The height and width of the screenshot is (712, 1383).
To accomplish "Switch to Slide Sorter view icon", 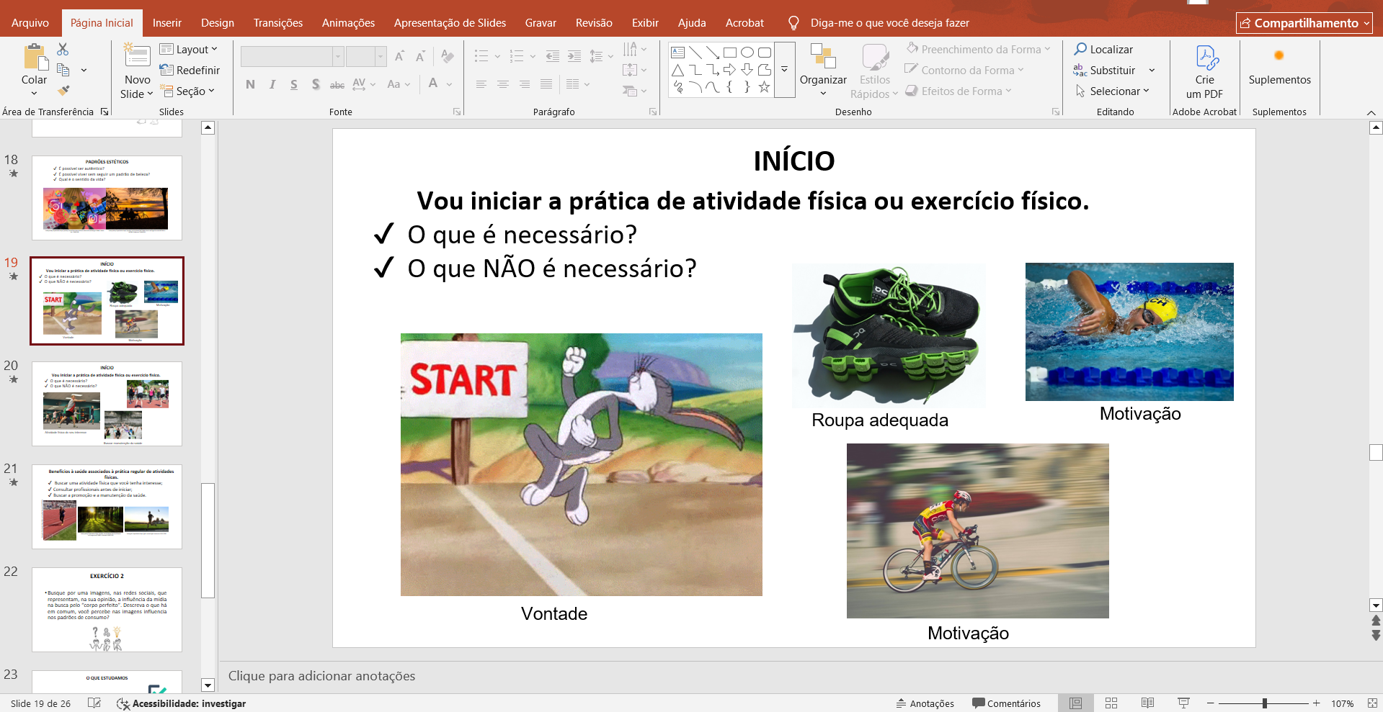I will coord(1111,703).
